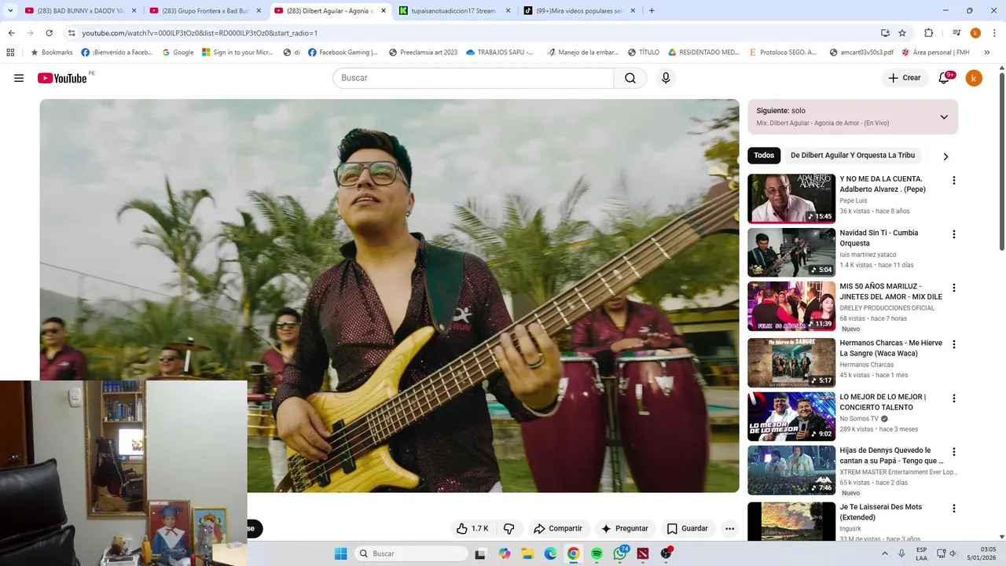Click the Windows taskbar search box

tap(411, 553)
